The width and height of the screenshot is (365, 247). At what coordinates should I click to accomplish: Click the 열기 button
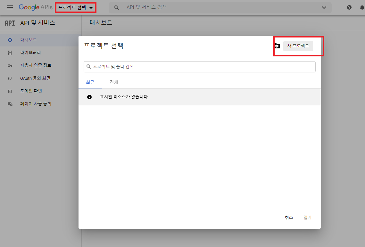[307, 218]
